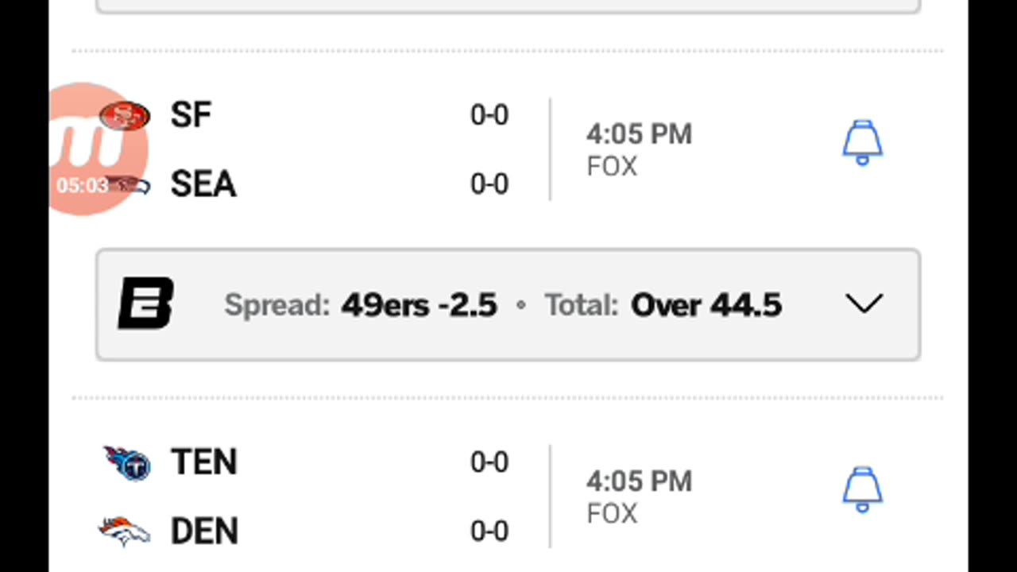Click the Denver Broncos logo
This screenshot has height=572, width=1017.
point(125,531)
